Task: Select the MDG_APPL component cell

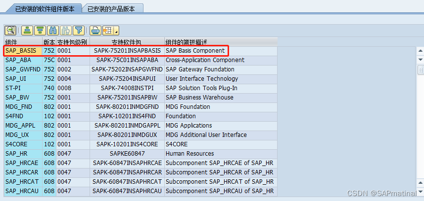Action: (x=23, y=126)
